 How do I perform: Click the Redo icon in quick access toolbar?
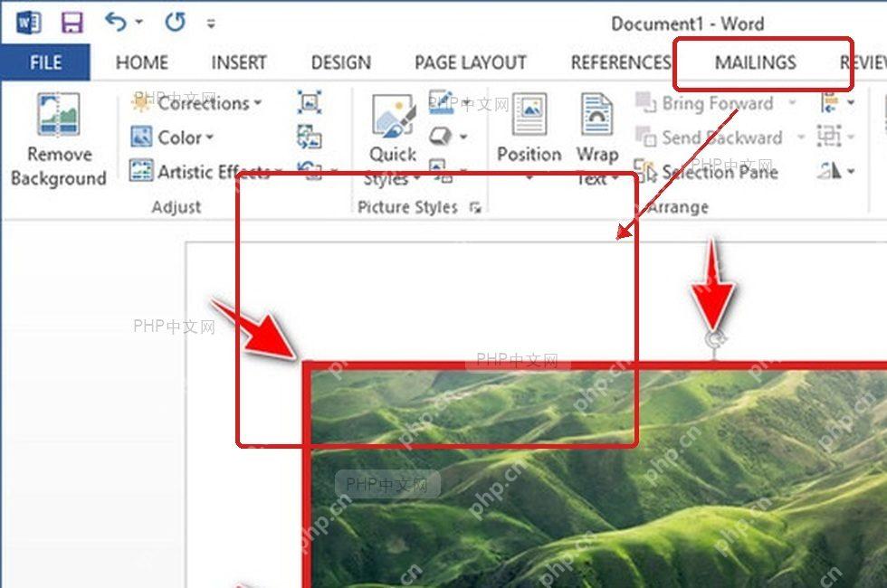point(176,22)
